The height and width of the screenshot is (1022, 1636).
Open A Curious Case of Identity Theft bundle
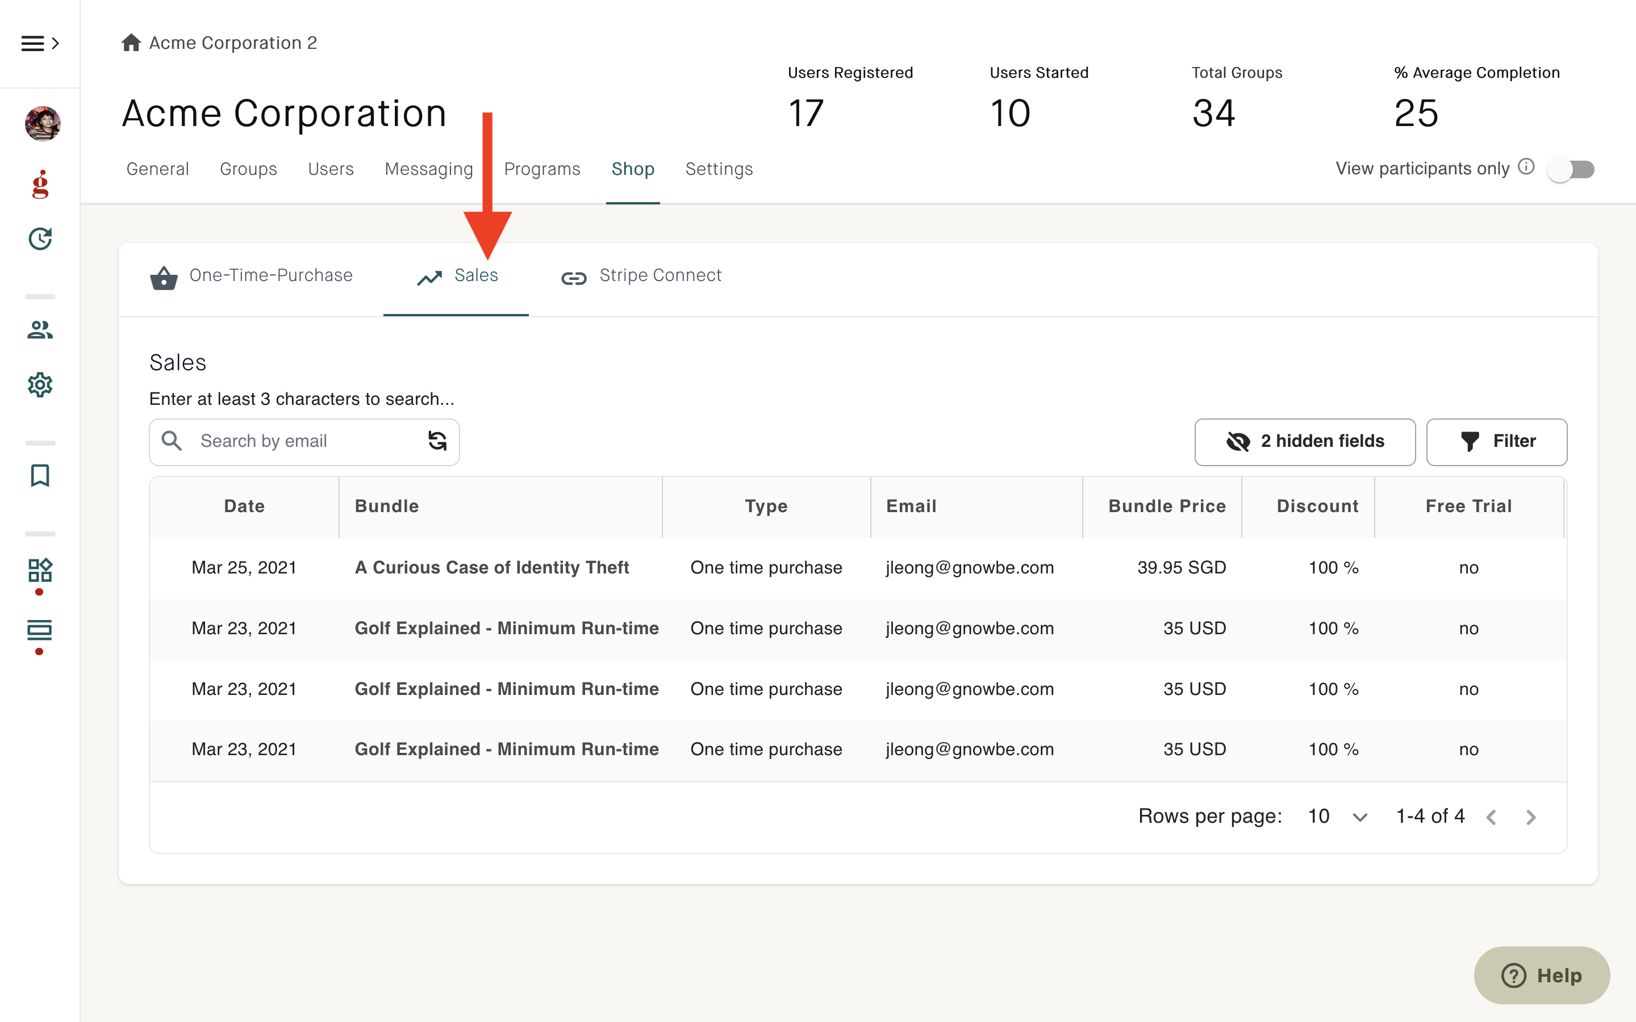491,567
